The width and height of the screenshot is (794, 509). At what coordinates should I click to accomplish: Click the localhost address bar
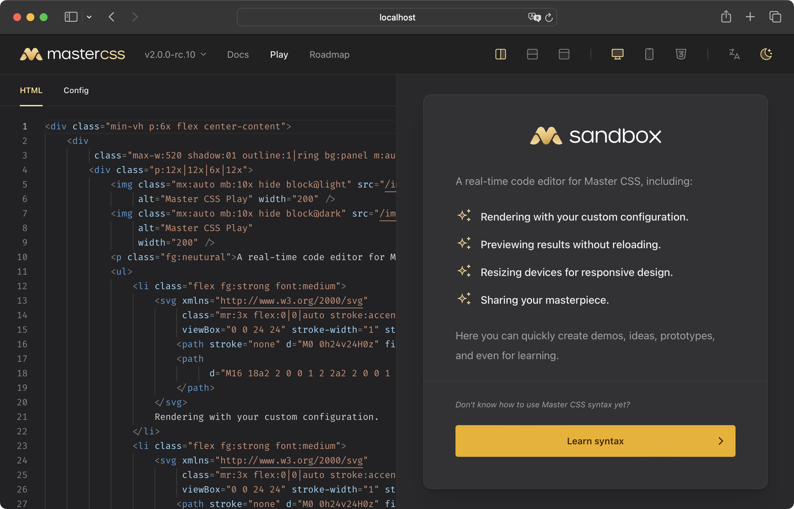(x=397, y=17)
